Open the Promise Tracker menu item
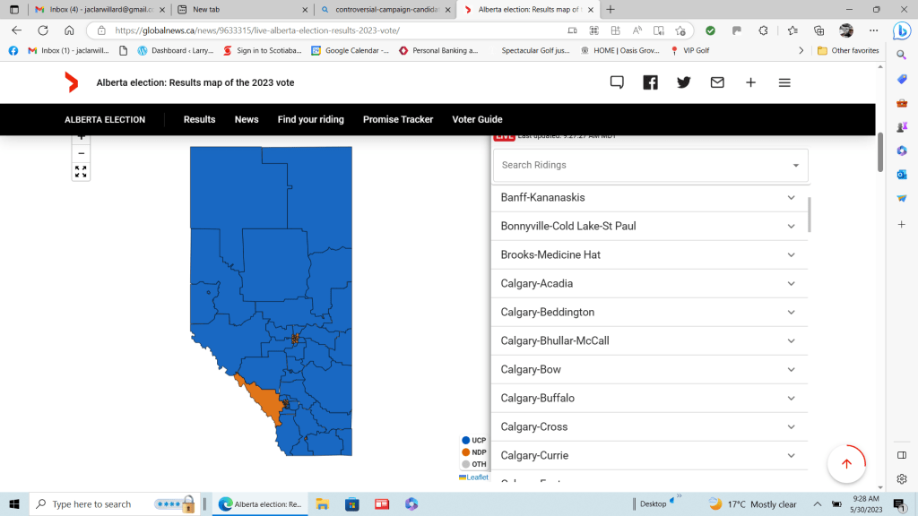Image resolution: width=918 pixels, height=516 pixels. tap(397, 119)
